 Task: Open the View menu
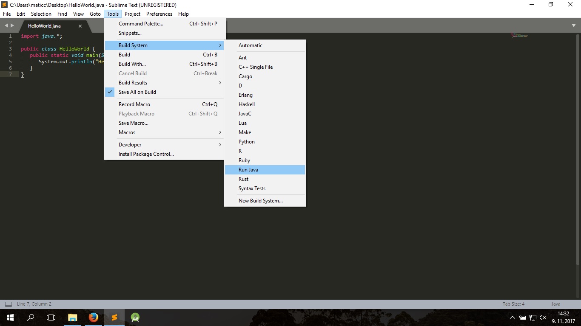tap(78, 14)
